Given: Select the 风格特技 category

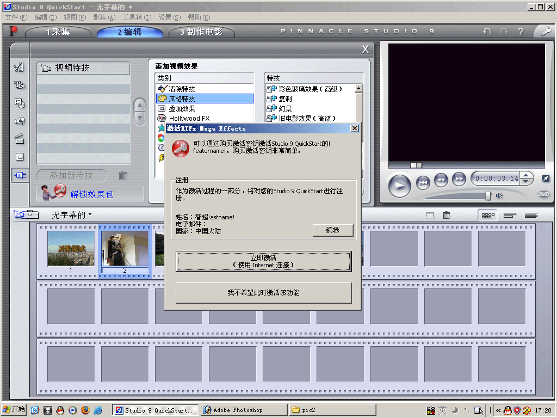Looking at the screenshot, I should point(205,99).
